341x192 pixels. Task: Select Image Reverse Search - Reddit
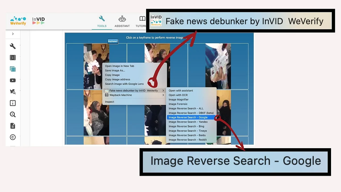pyautogui.click(x=188, y=140)
